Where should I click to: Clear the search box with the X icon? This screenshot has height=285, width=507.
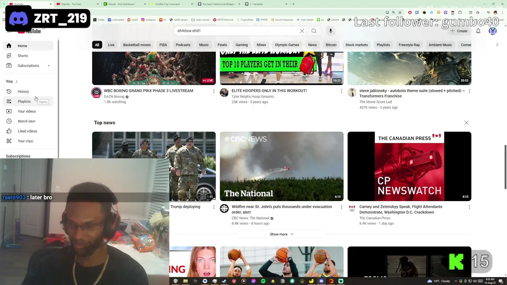coord(302,31)
